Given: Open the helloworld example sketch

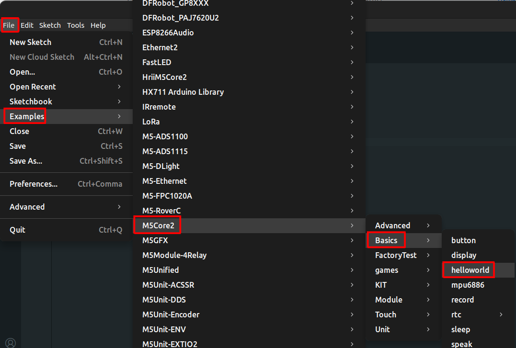Looking at the screenshot, I should [470, 270].
